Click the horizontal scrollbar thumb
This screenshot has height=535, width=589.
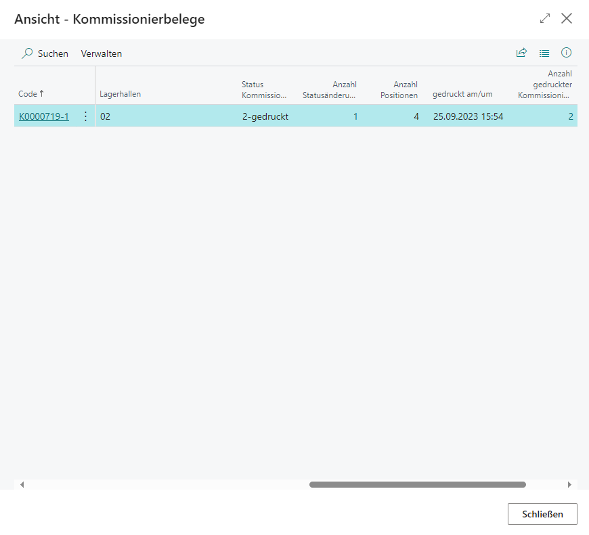tap(417, 484)
